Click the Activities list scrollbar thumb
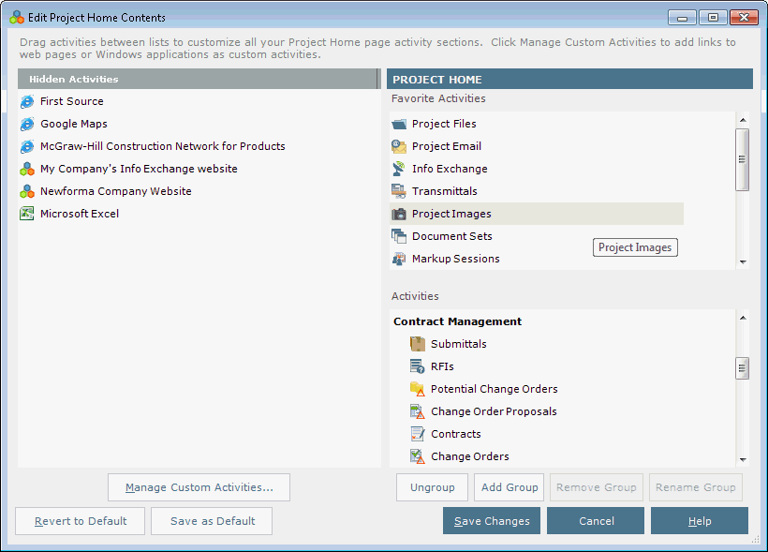The width and height of the screenshot is (768, 552). coord(743,368)
